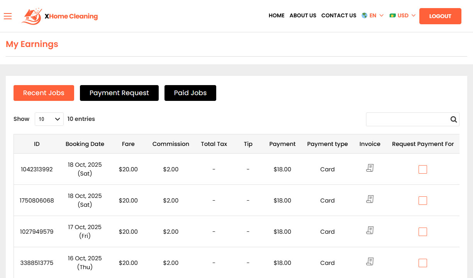
Task: Check payment request for booking 3388513775
Action: pyautogui.click(x=422, y=263)
